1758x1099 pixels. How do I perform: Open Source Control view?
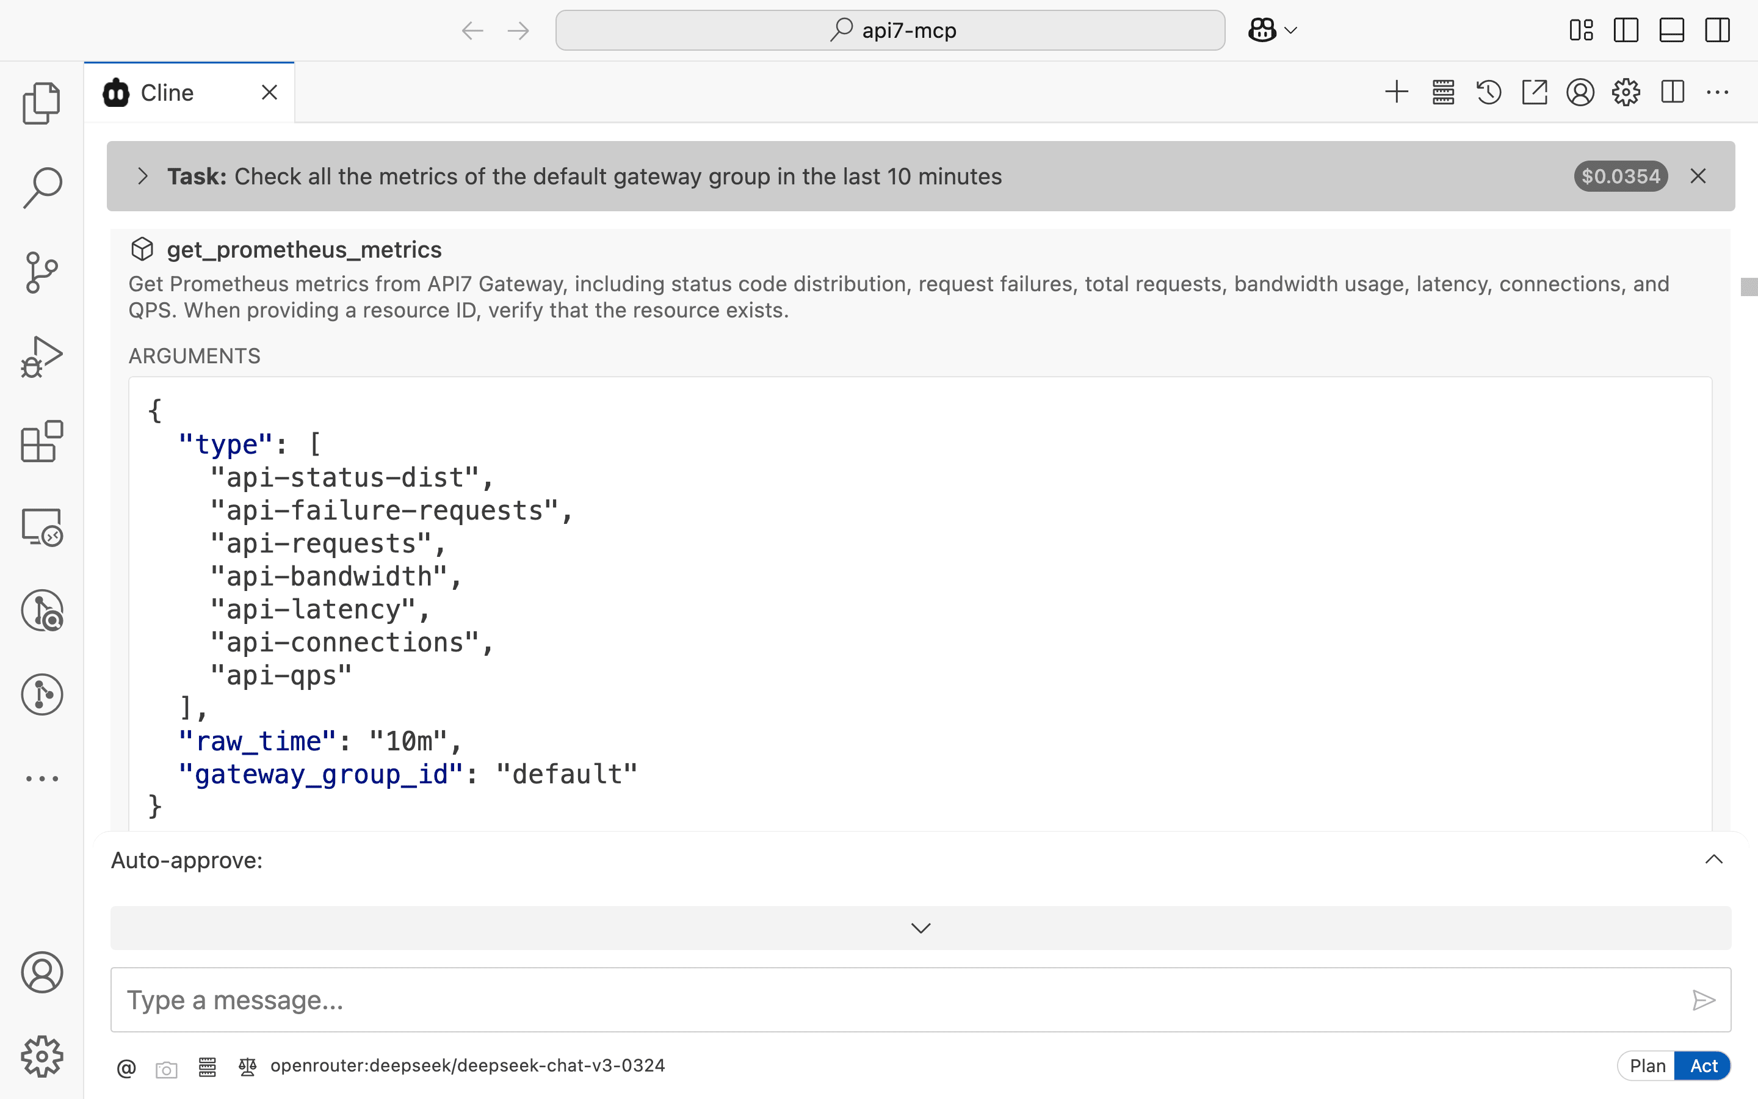pyautogui.click(x=42, y=272)
